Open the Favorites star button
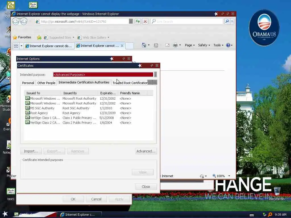 [x=22, y=37]
